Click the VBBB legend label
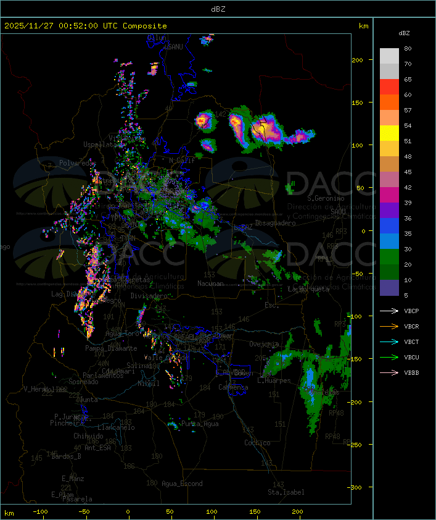Screen dimensions: 436x520 (411, 373)
